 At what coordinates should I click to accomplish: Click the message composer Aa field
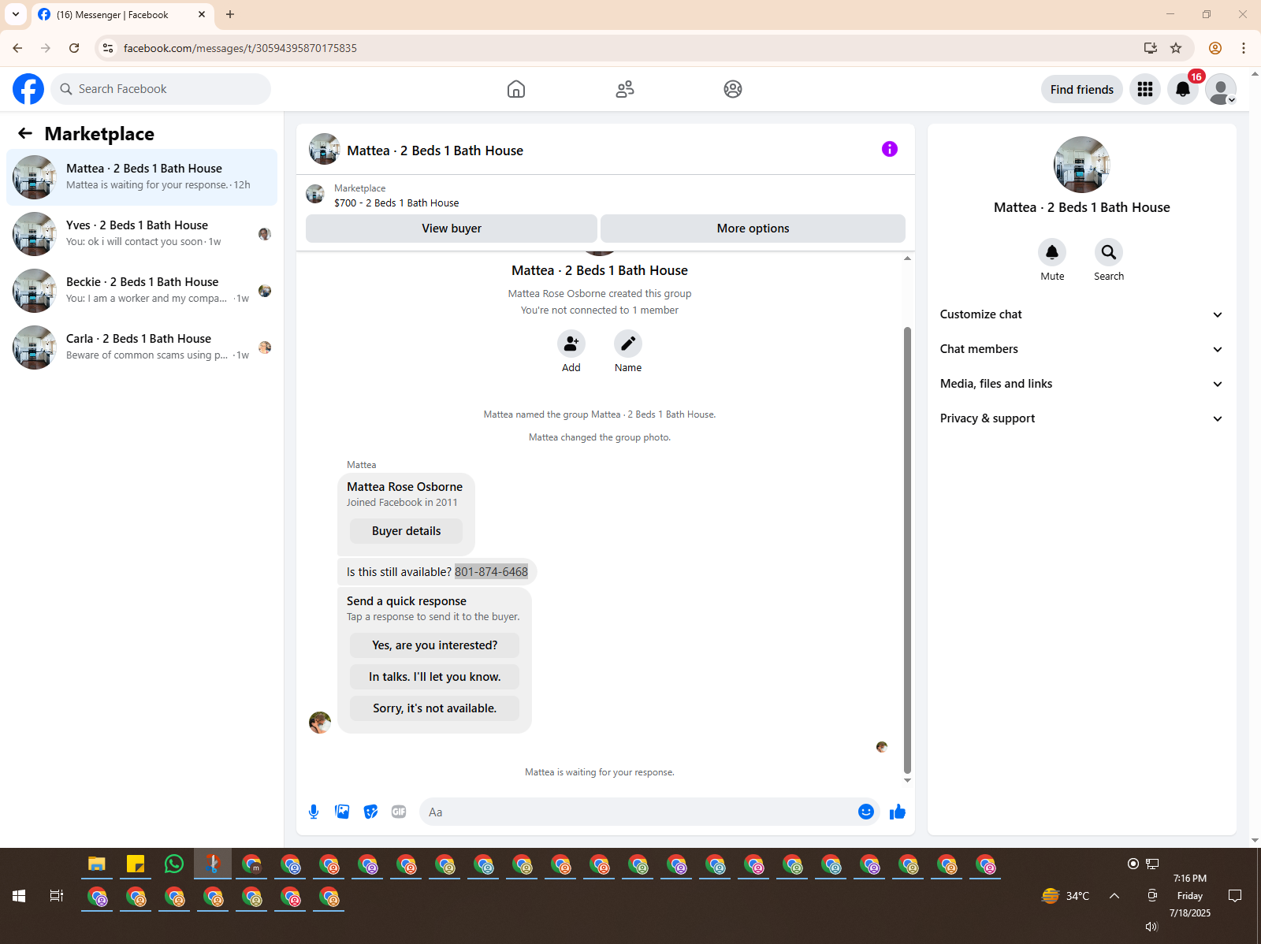click(638, 812)
